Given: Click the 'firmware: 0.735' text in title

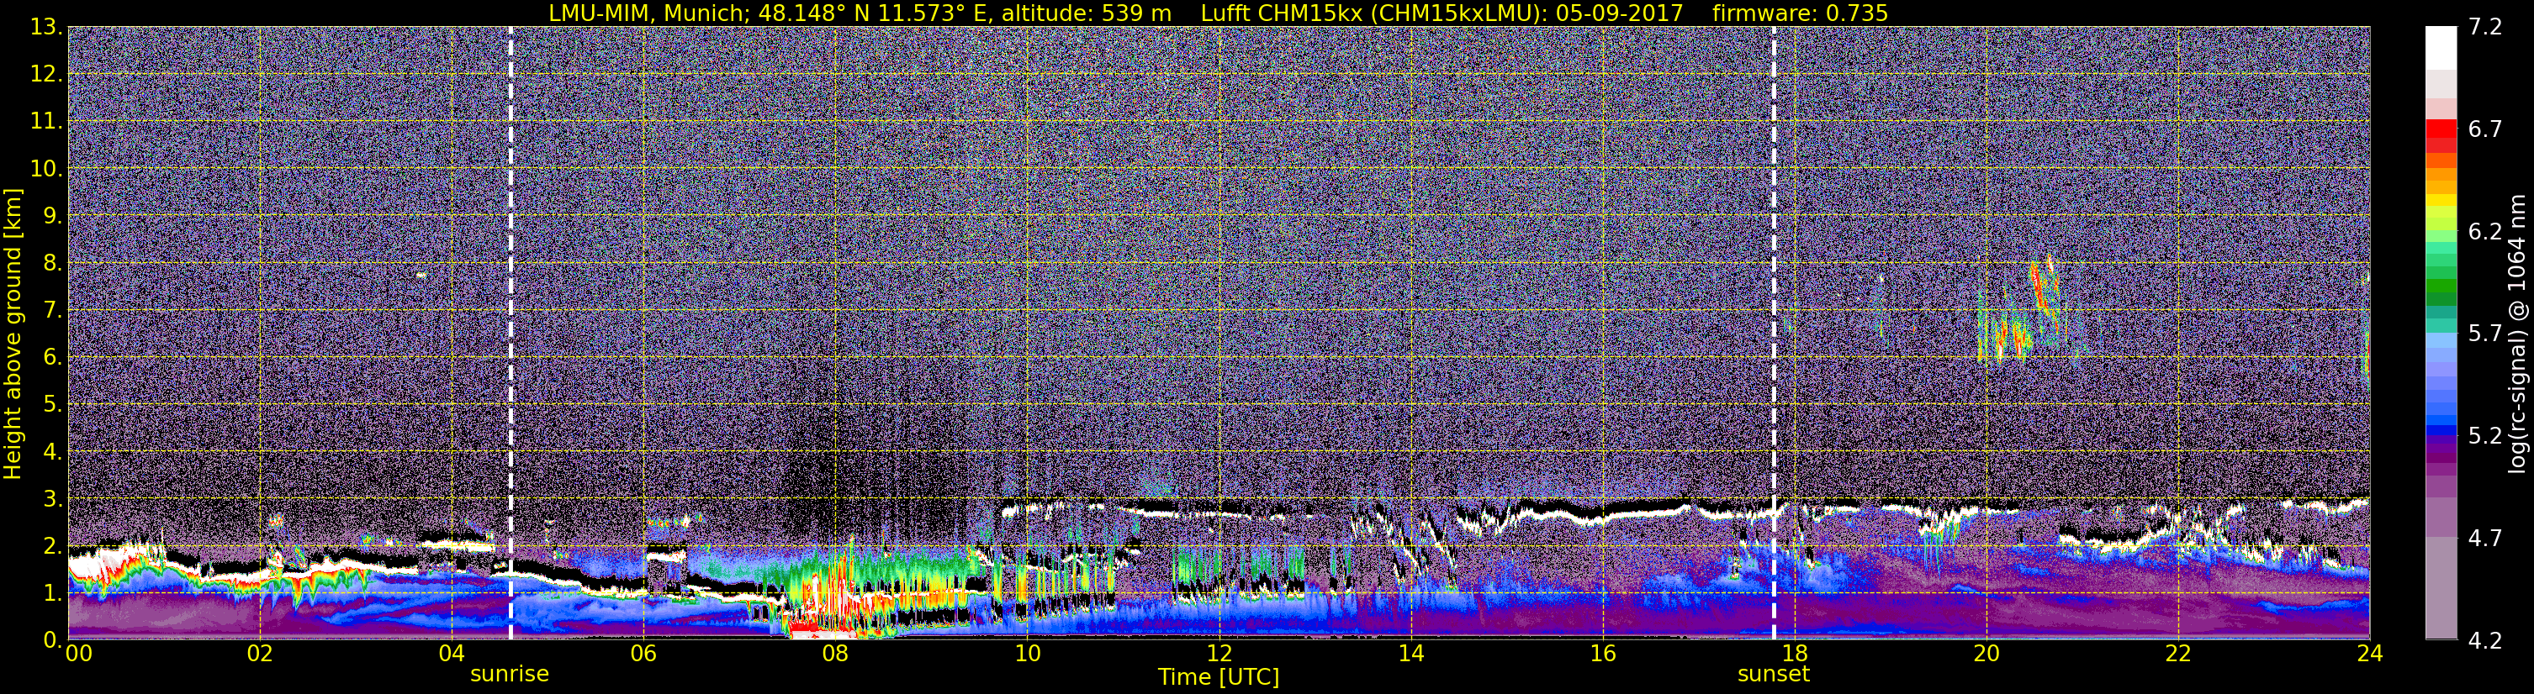Looking at the screenshot, I should click(x=1800, y=13).
